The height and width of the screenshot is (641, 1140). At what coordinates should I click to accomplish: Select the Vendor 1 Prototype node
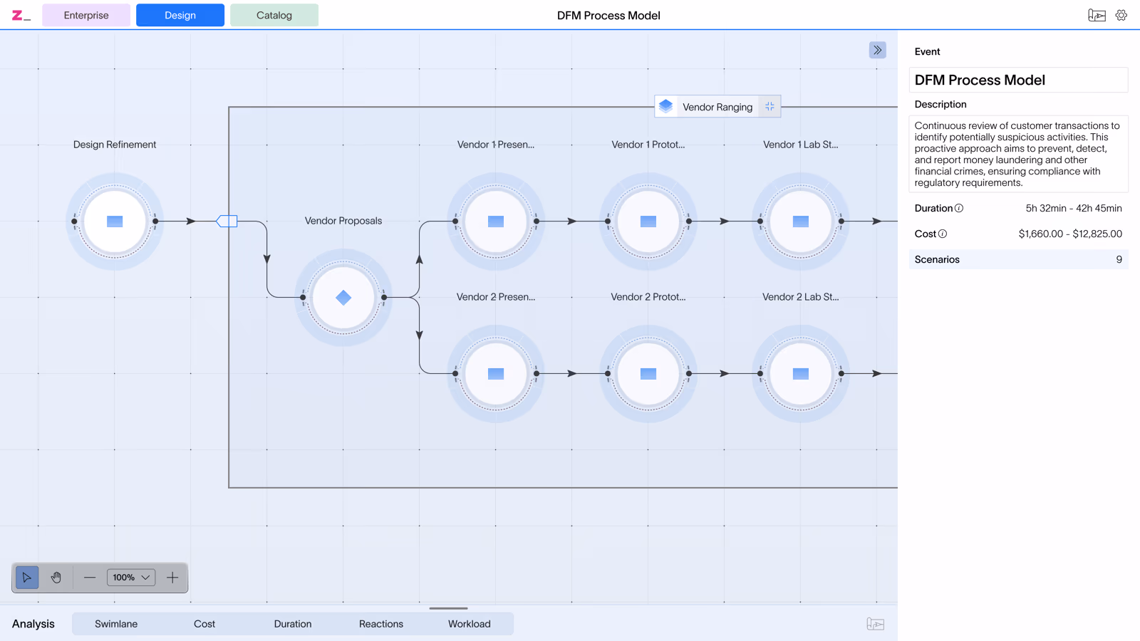(648, 222)
